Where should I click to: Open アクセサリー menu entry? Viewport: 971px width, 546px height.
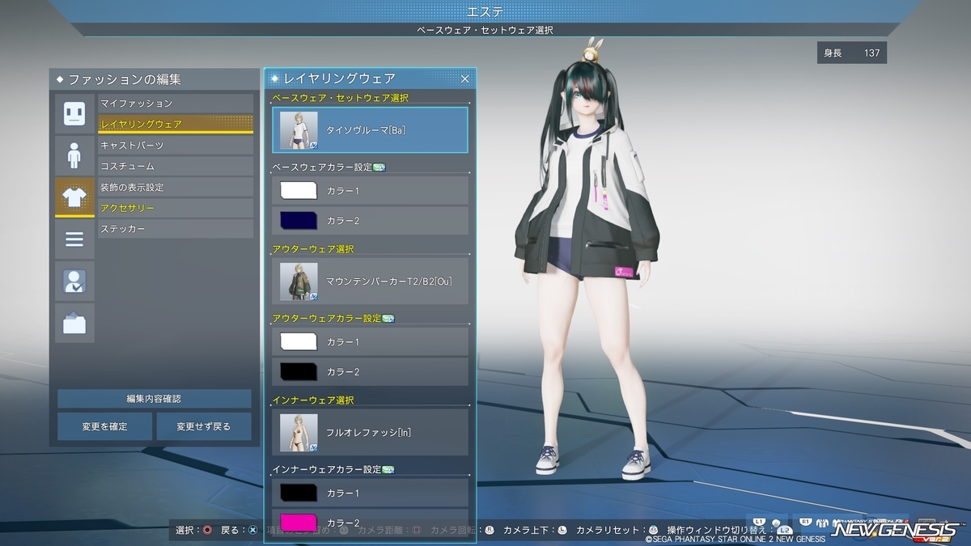coord(176,209)
